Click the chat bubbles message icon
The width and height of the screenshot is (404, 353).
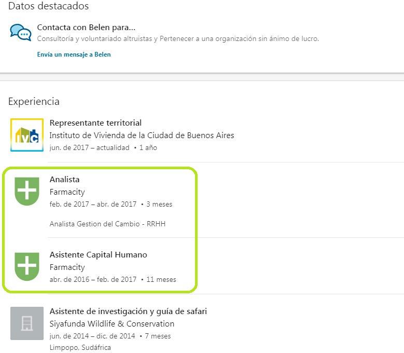click(21, 32)
